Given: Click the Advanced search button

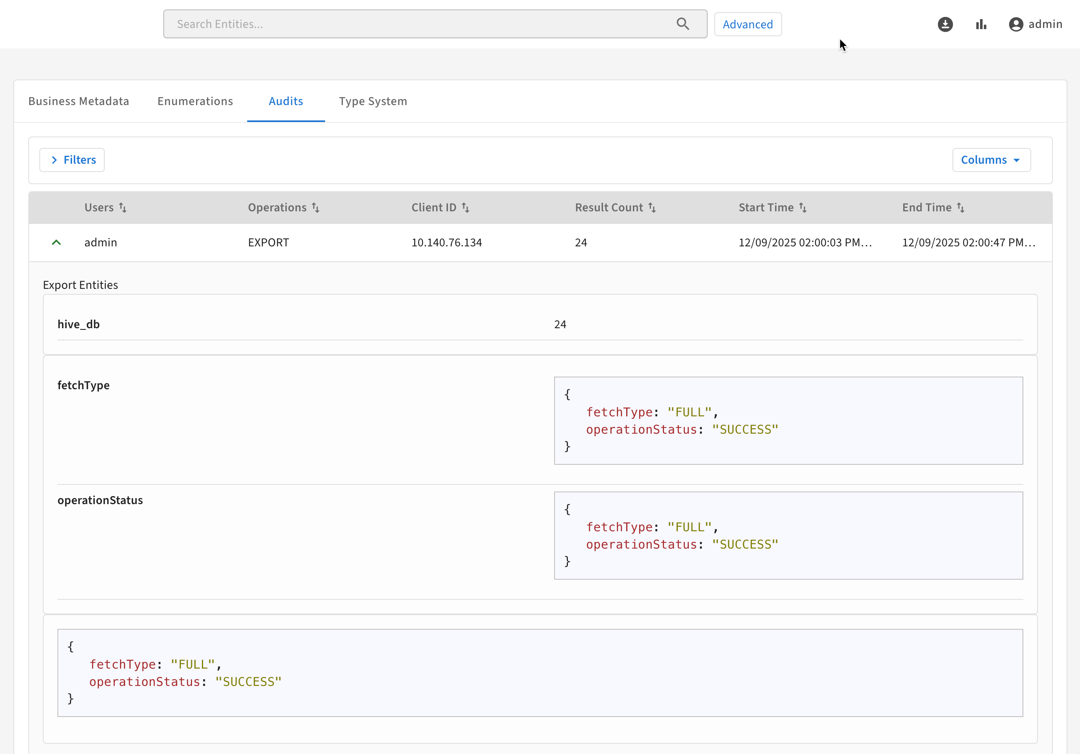Looking at the screenshot, I should (747, 24).
